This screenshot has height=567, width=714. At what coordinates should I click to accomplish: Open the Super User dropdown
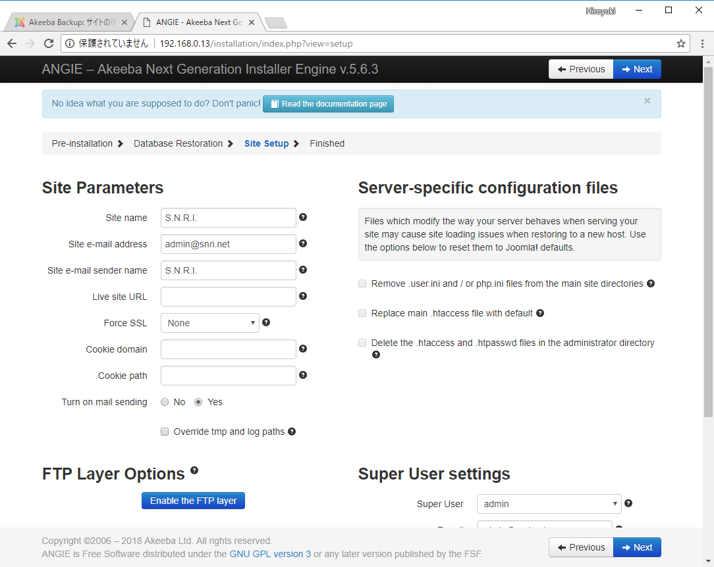pyautogui.click(x=549, y=504)
